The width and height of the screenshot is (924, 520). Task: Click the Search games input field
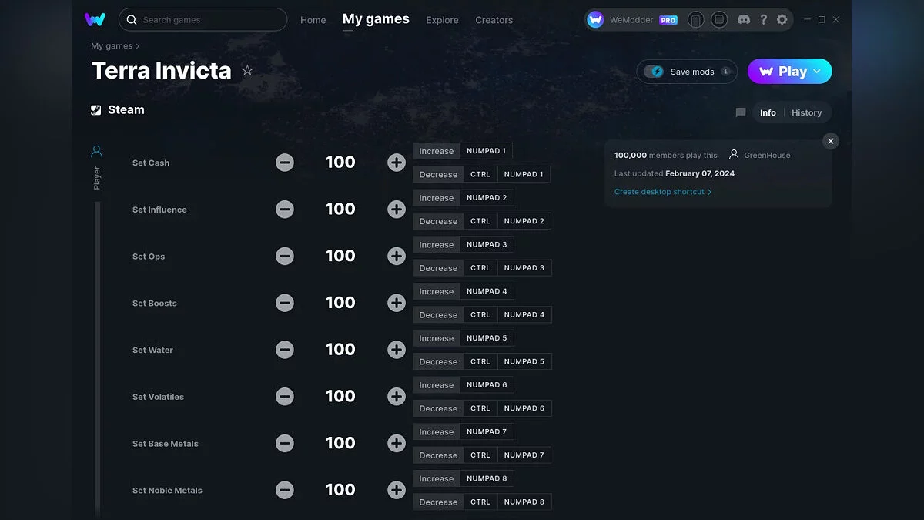tap(203, 19)
